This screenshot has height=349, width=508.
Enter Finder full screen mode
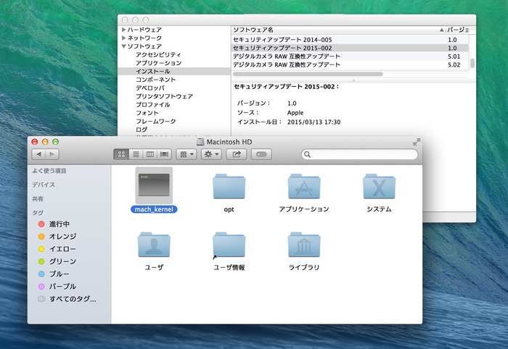click(417, 142)
